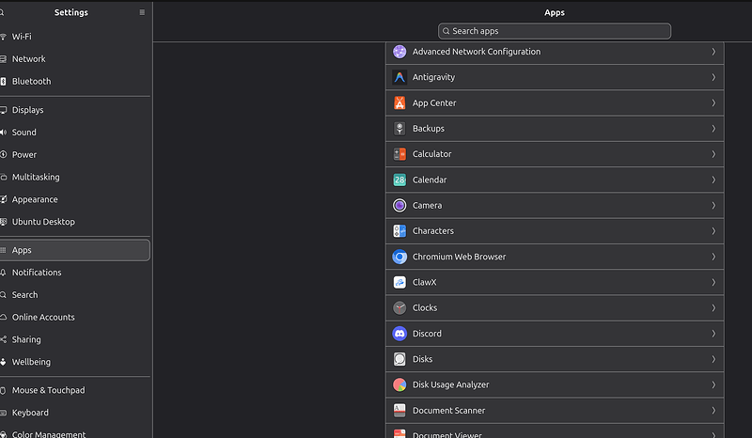
Task: Click the Discord label text
Action: pos(427,334)
